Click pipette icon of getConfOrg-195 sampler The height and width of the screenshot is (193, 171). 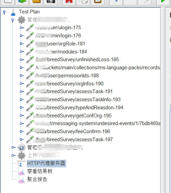30,115
